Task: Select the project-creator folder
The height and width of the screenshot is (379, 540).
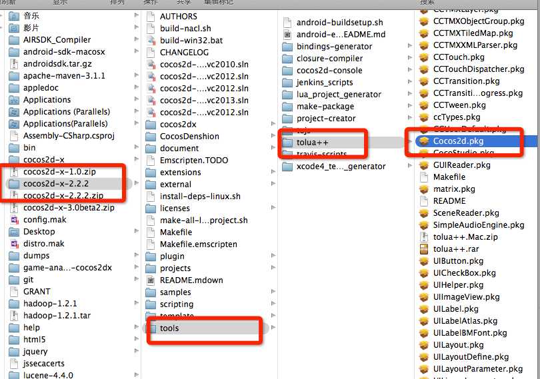Action: pyautogui.click(x=326, y=119)
